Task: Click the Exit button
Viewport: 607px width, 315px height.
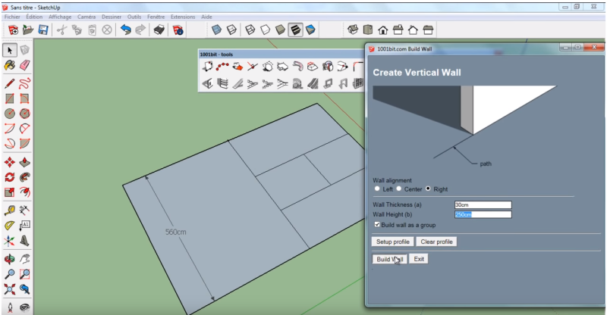Action: point(419,259)
